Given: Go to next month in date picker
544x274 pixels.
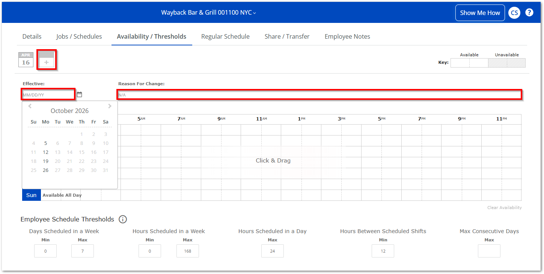Looking at the screenshot, I should point(110,106).
